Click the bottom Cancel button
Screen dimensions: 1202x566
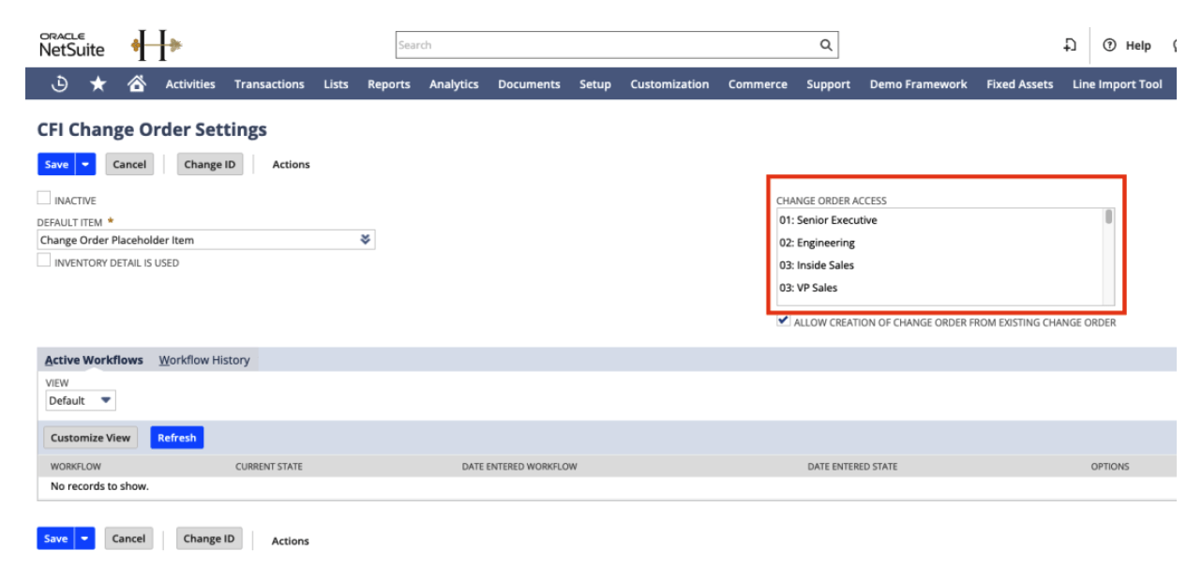[x=129, y=539]
